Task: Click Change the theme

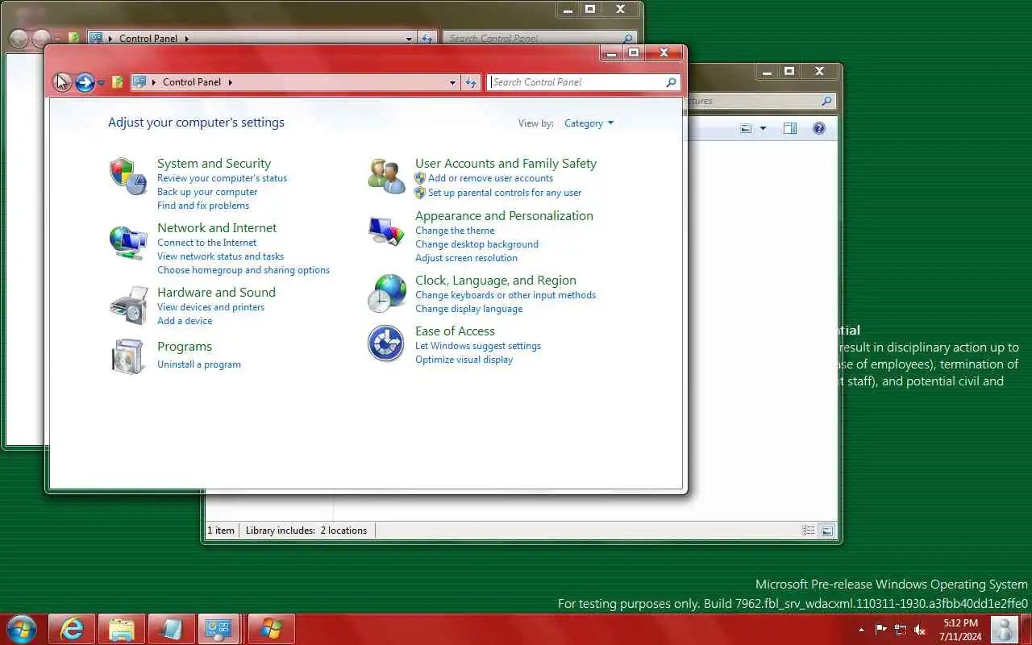Action: (x=455, y=231)
